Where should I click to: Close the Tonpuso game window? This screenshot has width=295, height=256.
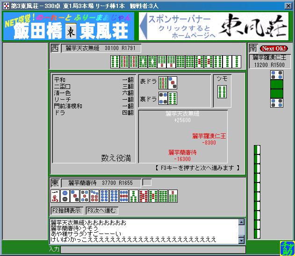pos(288,5)
